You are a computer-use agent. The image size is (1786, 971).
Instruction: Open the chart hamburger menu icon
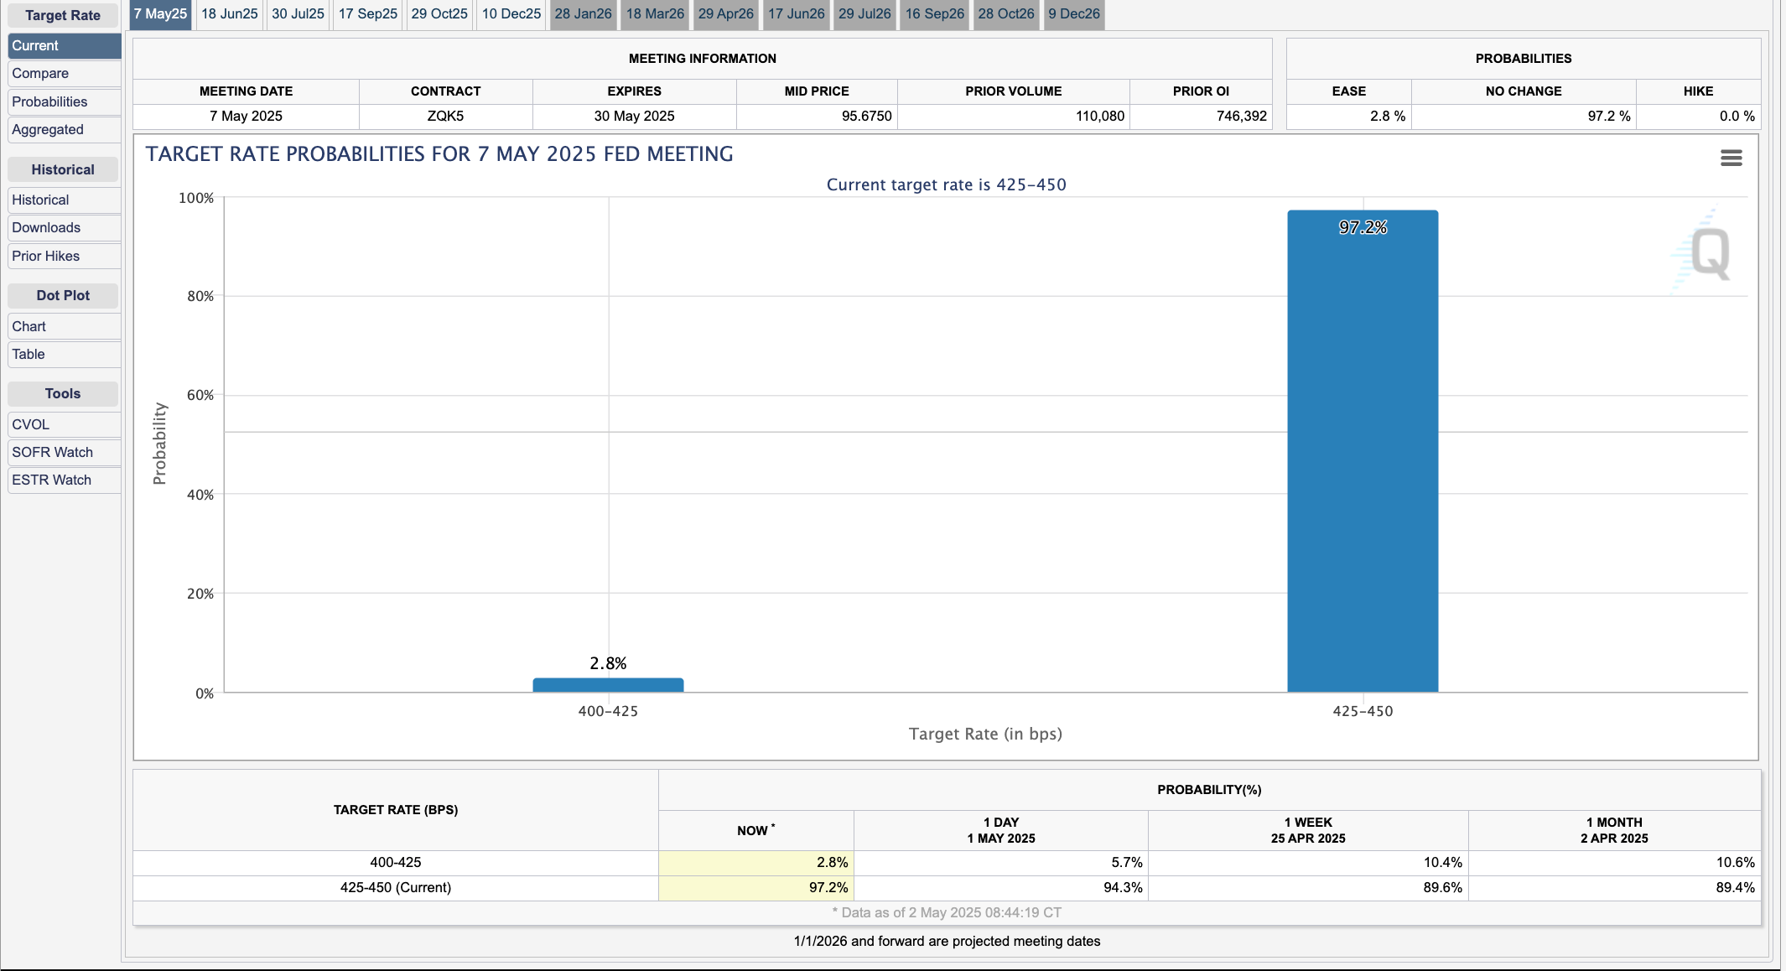click(1731, 158)
